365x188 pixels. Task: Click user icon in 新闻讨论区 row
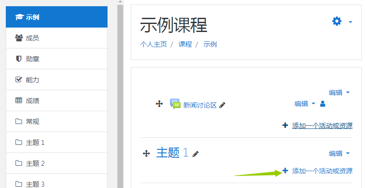[x=323, y=104]
